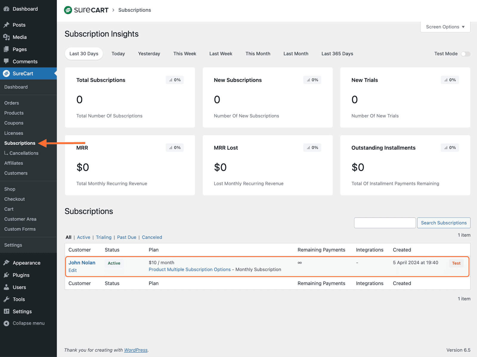Click the Users person icon

point(6,287)
